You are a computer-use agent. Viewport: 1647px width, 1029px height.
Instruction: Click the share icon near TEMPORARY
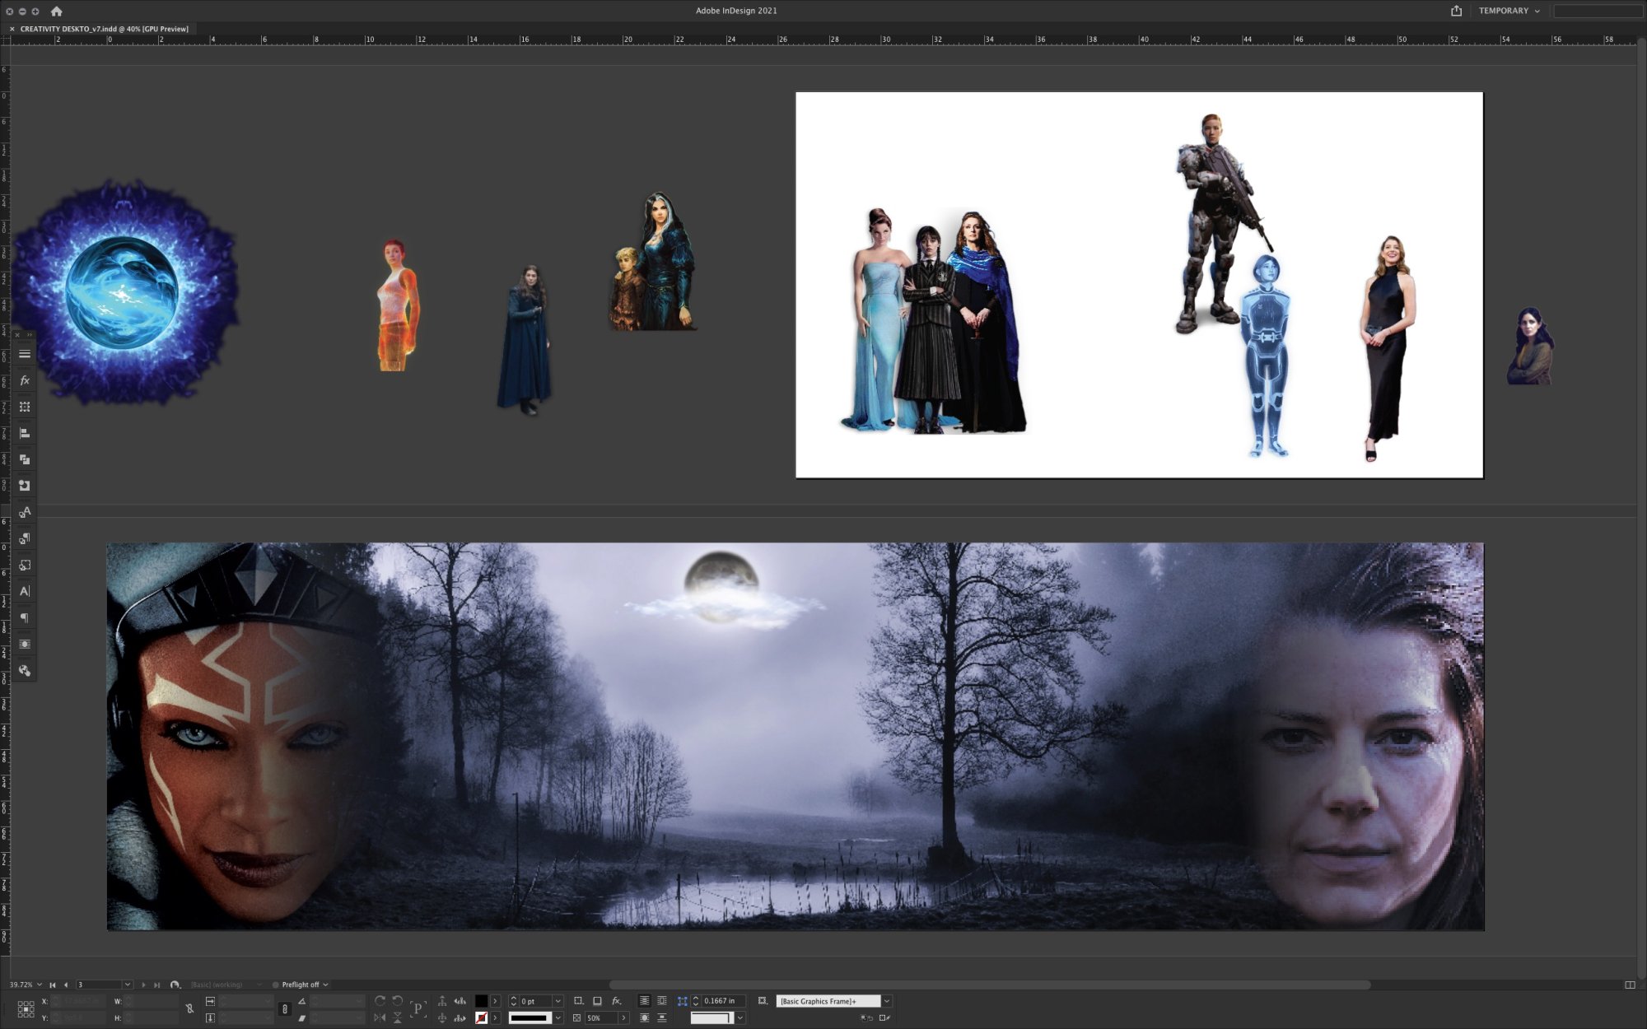pyautogui.click(x=1456, y=11)
